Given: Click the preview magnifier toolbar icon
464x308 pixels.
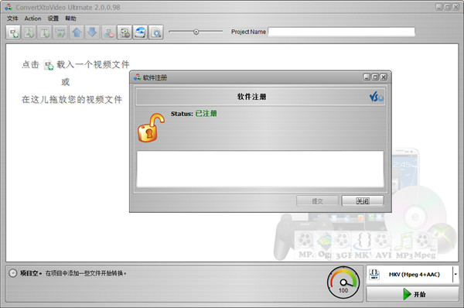Looking at the screenshot, I should click(156, 33).
